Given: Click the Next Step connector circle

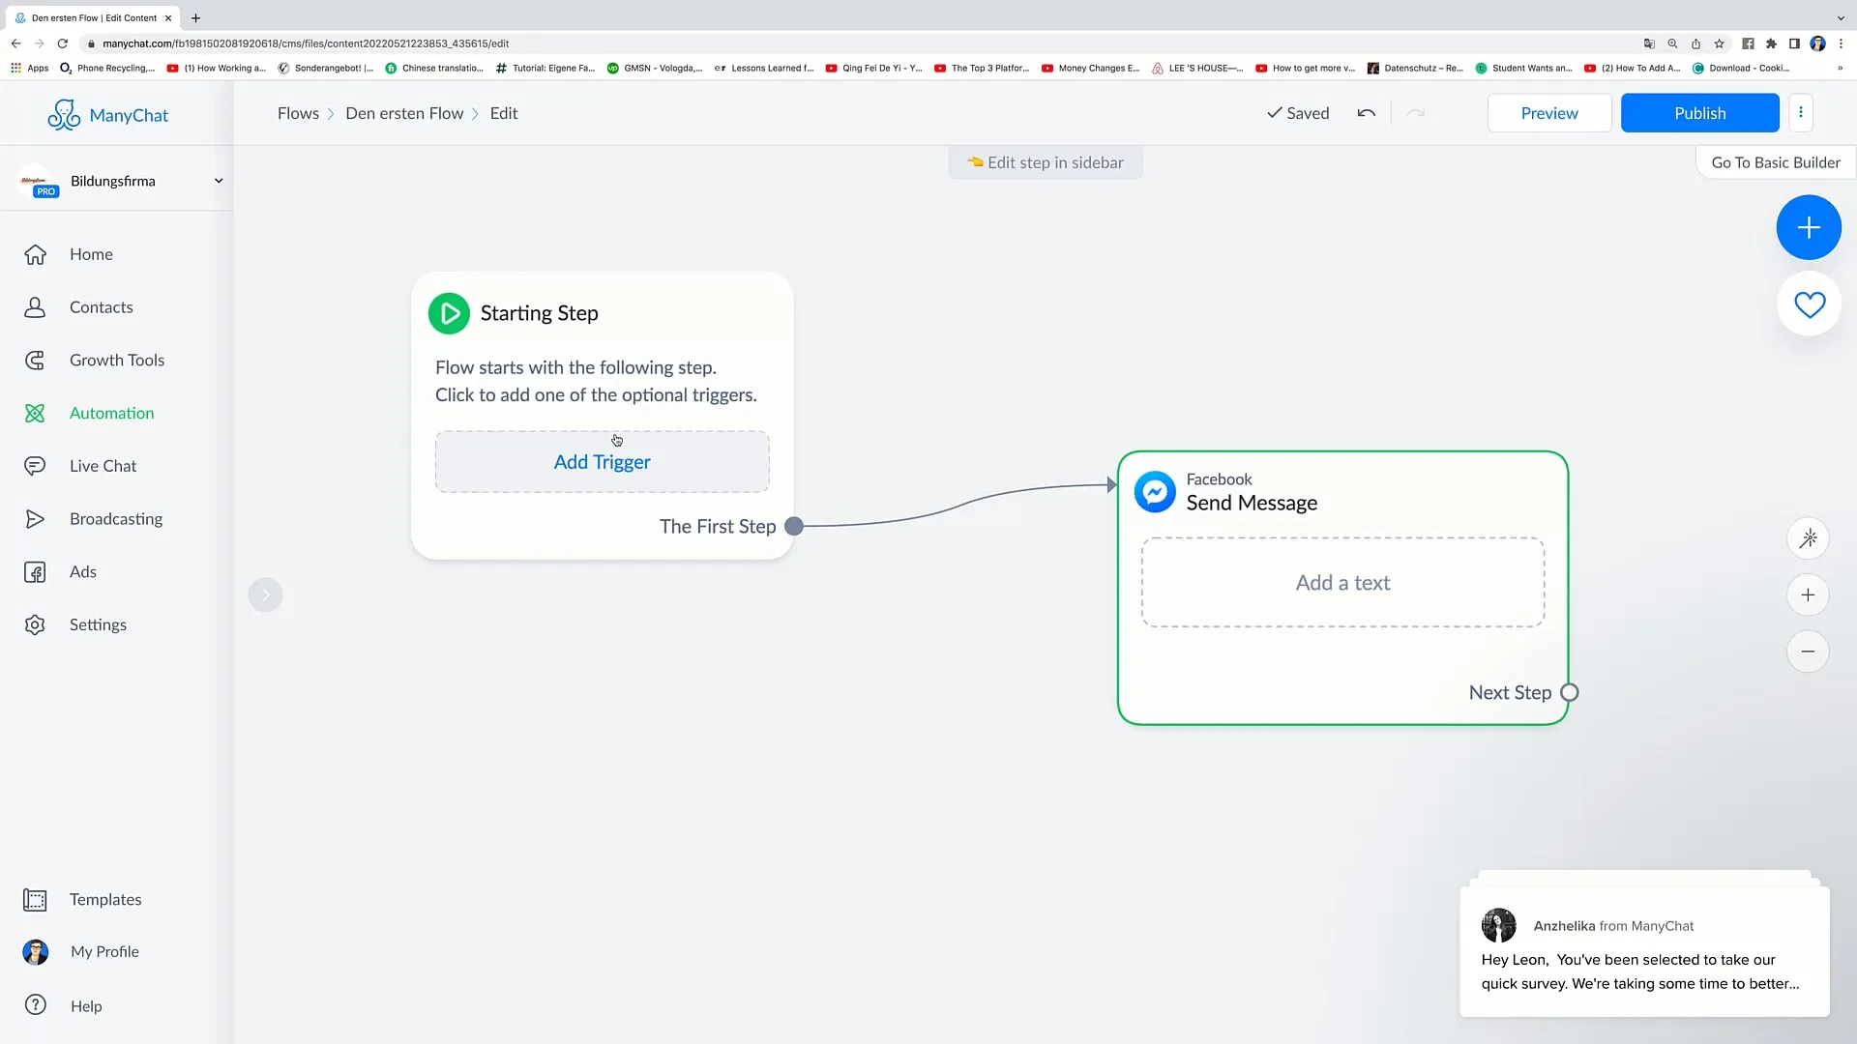Looking at the screenshot, I should click(x=1570, y=693).
